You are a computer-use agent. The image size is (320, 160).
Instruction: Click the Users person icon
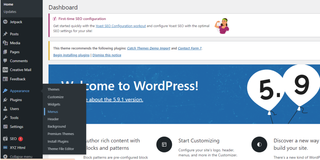pyautogui.click(x=5, y=109)
